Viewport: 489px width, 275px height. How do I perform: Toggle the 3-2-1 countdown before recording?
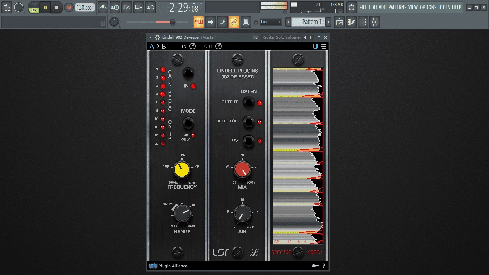(127, 7)
